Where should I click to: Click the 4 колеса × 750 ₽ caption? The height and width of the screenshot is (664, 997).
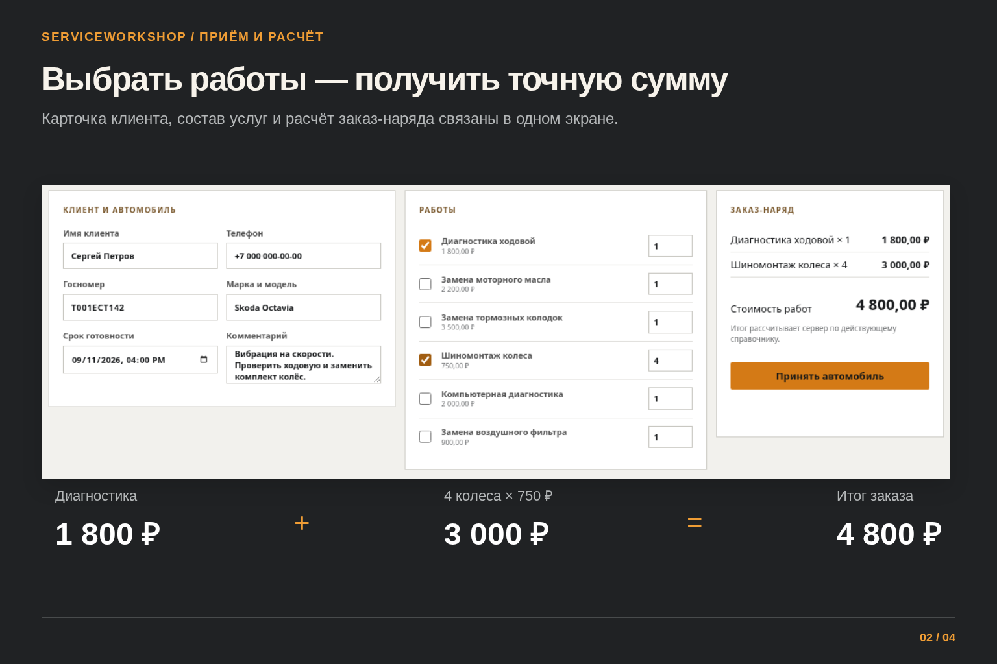pos(498,496)
